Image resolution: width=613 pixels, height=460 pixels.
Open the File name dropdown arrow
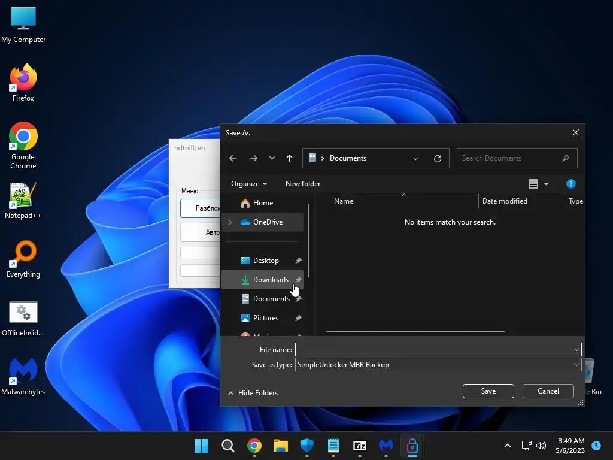576,349
